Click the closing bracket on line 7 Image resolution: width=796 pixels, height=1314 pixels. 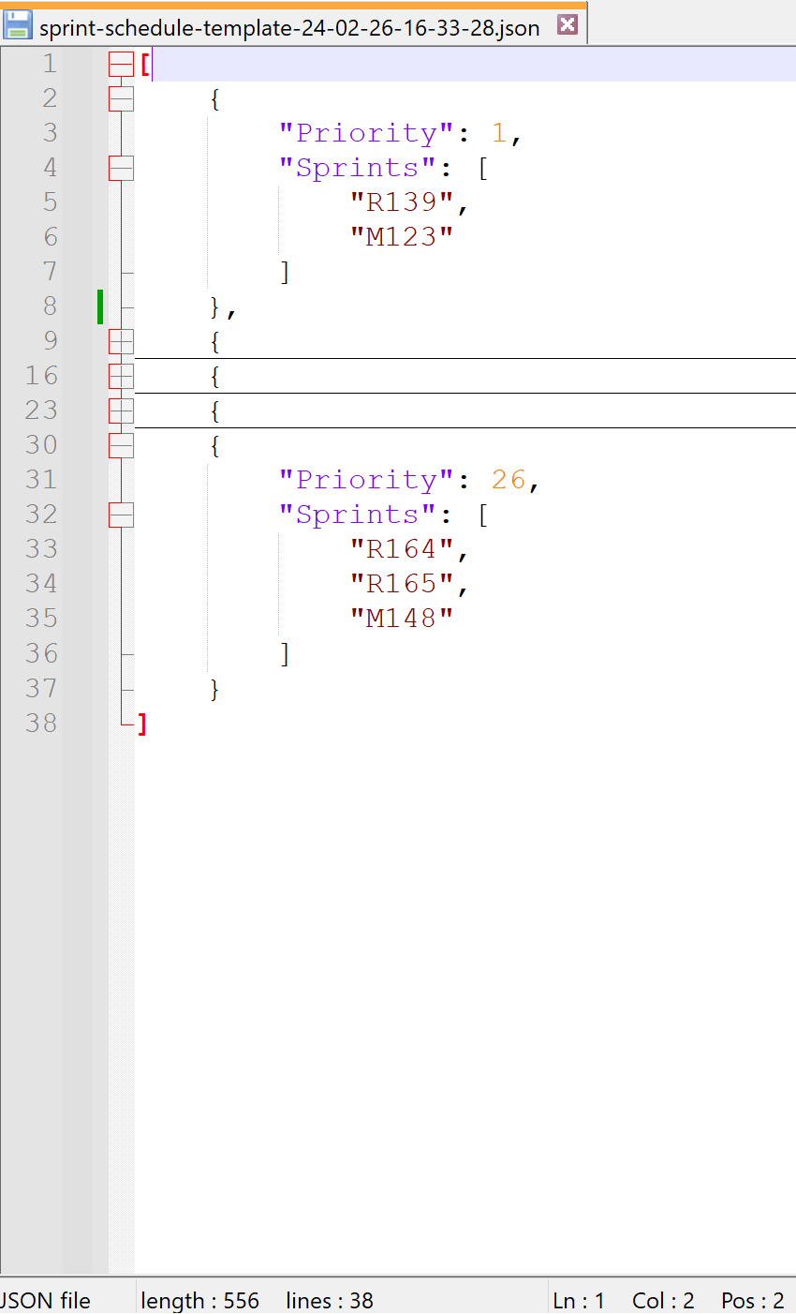286,273
